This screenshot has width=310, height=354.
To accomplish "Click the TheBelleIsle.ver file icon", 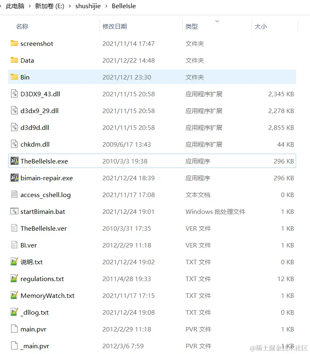I will (14, 228).
